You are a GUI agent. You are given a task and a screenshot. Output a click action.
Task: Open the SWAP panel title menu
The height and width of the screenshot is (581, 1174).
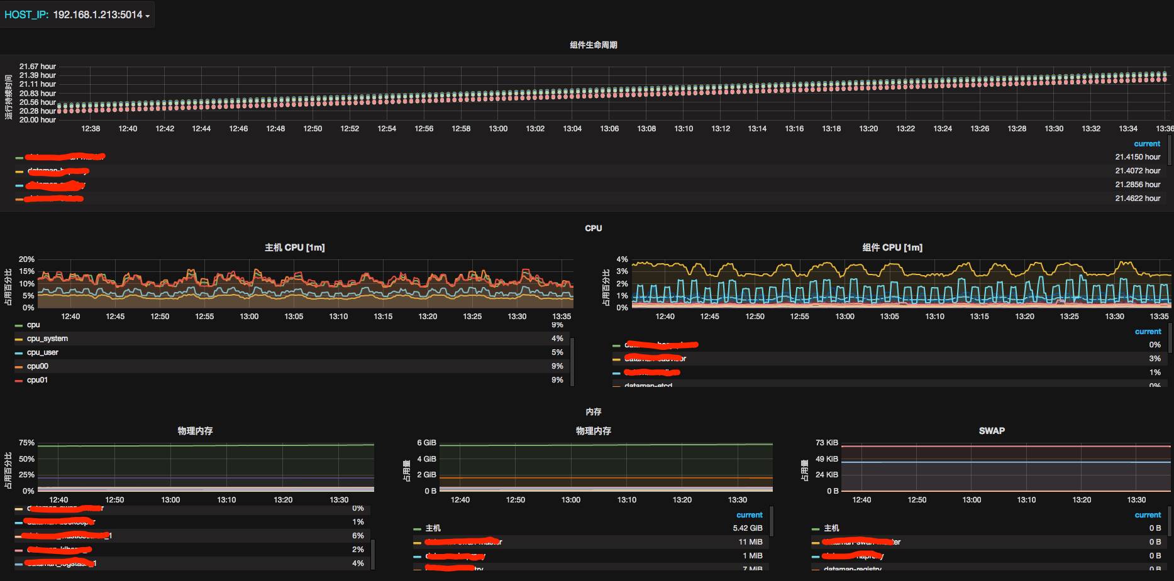992,431
